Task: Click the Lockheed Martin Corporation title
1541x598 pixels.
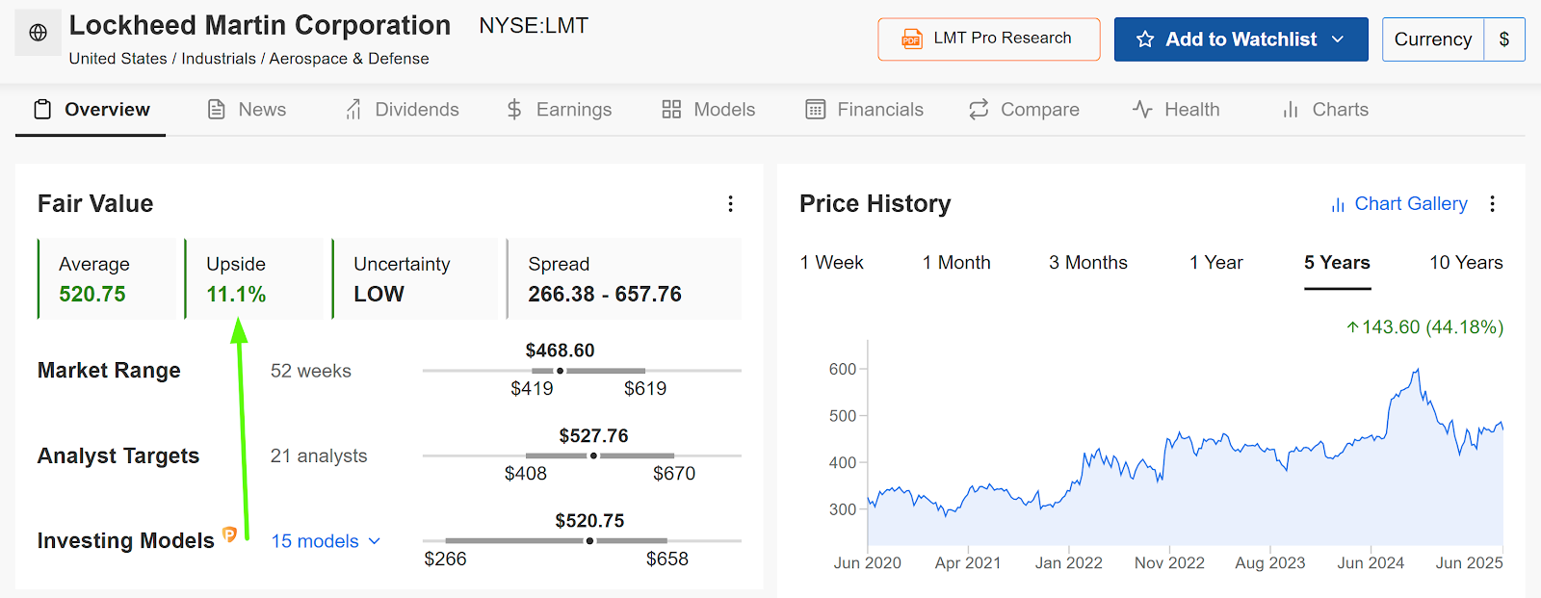Action: coord(260,25)
